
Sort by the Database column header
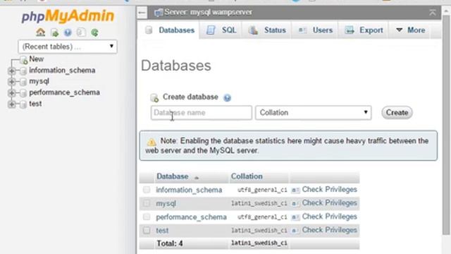tap(172, 176)
